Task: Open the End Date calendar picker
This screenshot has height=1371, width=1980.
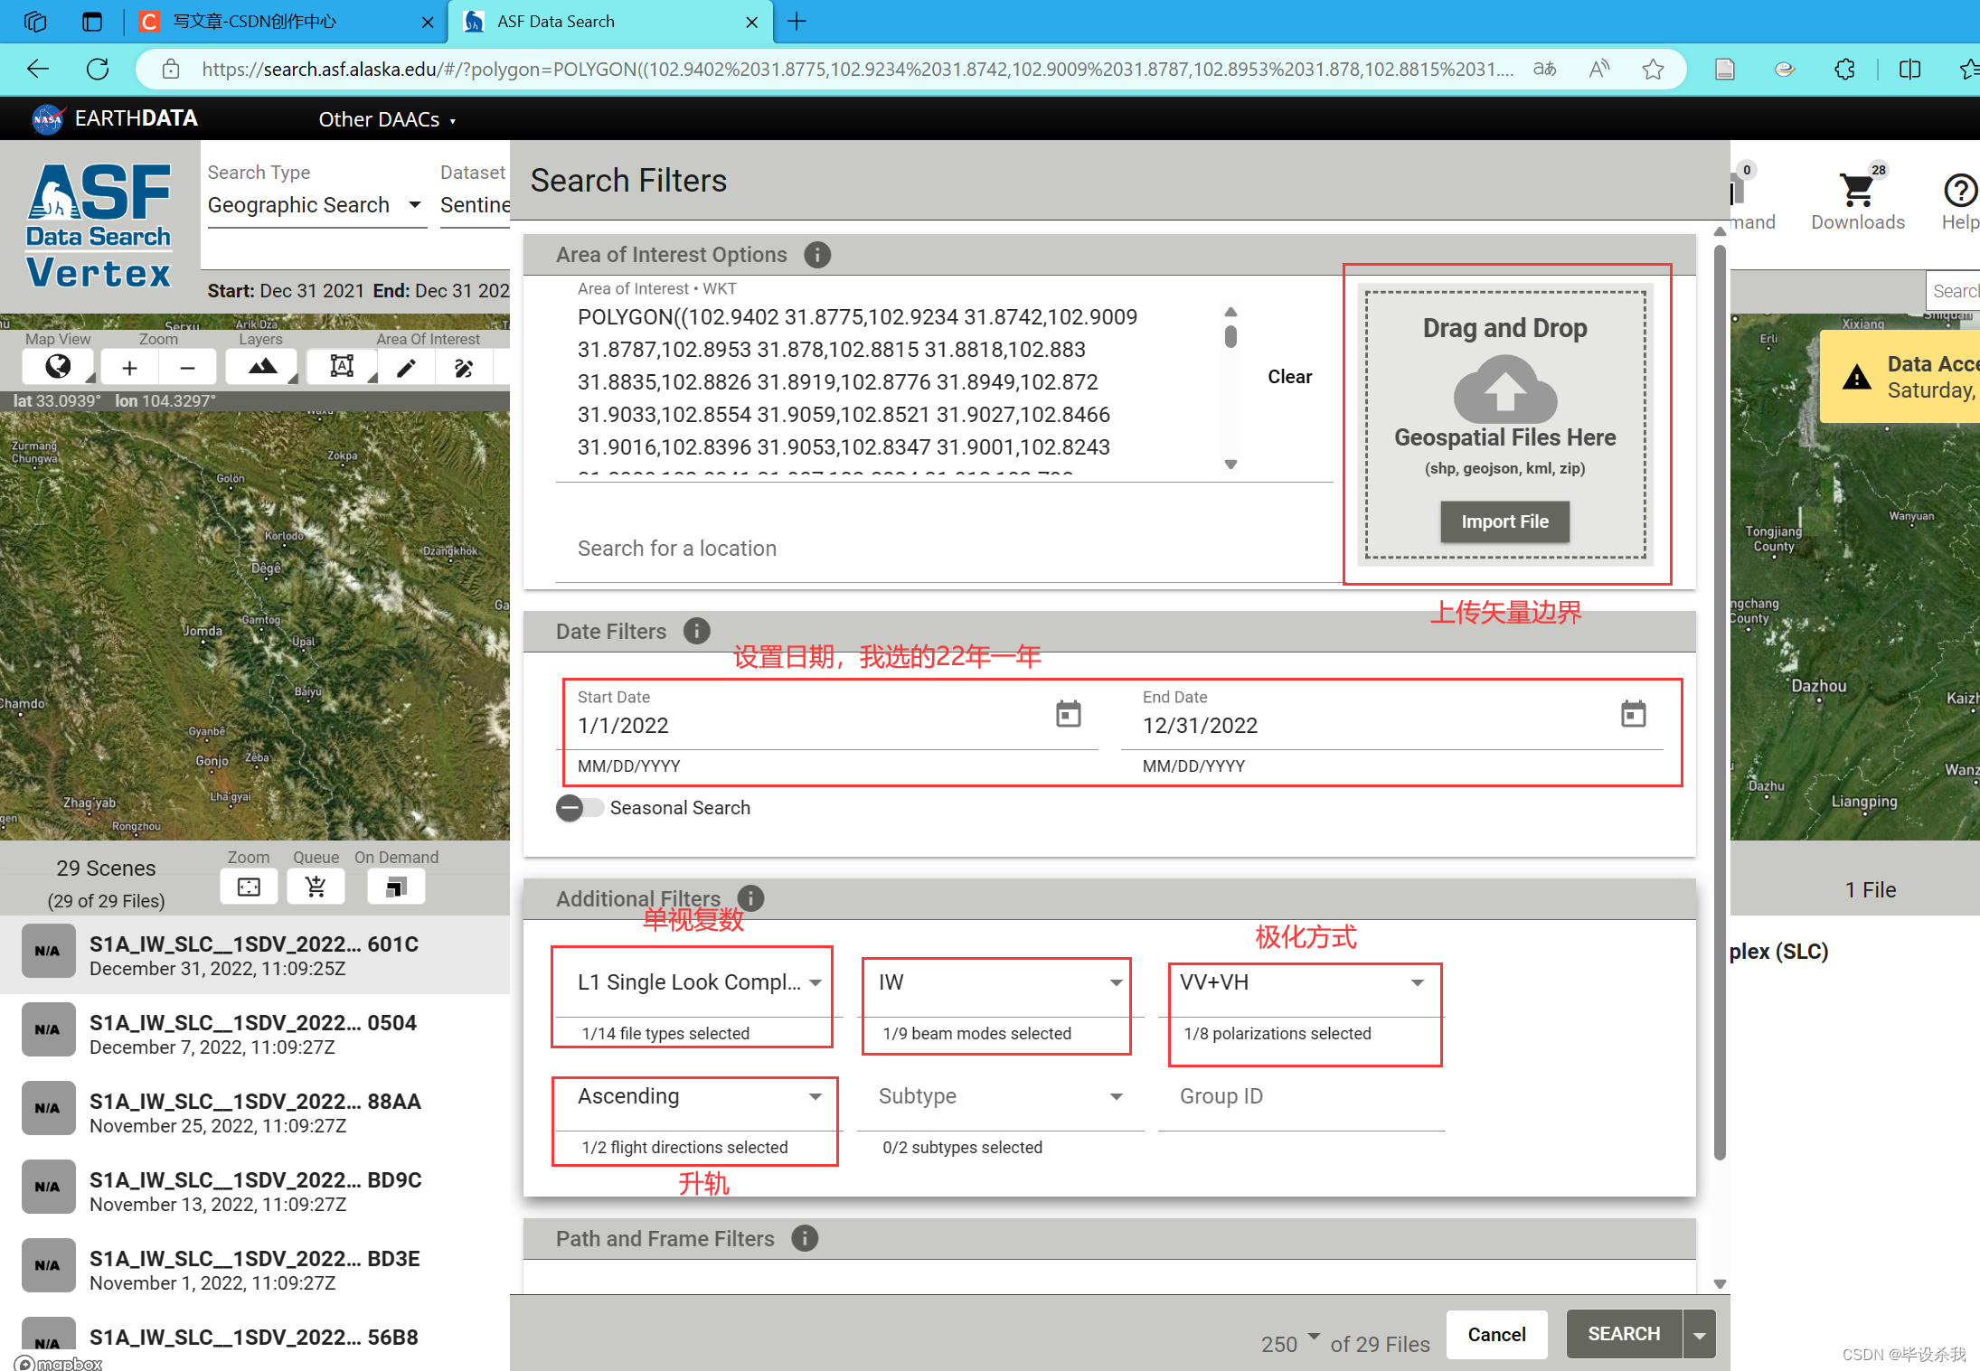Action: click(1634, 714)
